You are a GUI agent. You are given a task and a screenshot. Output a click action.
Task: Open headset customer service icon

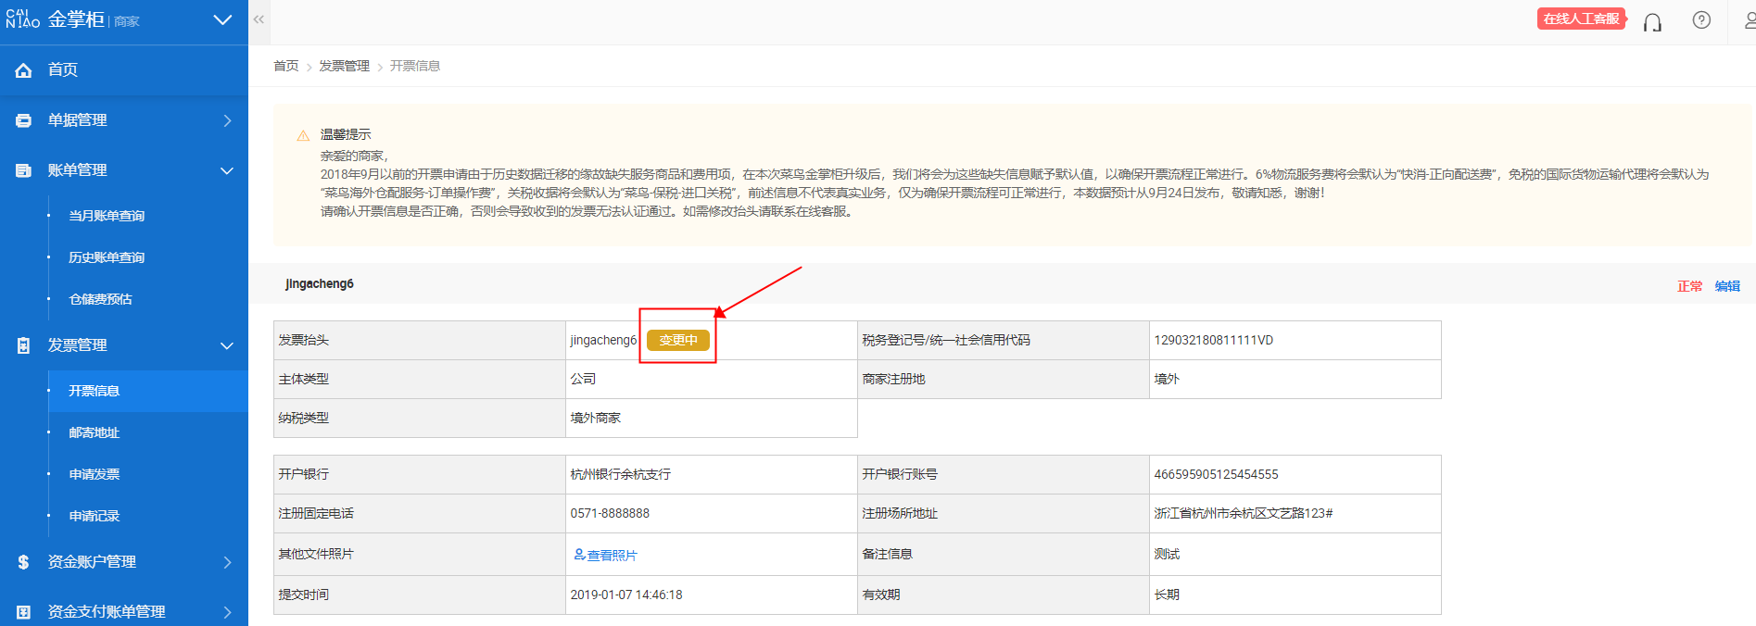pyautogui.click(x=1652, y=20)
